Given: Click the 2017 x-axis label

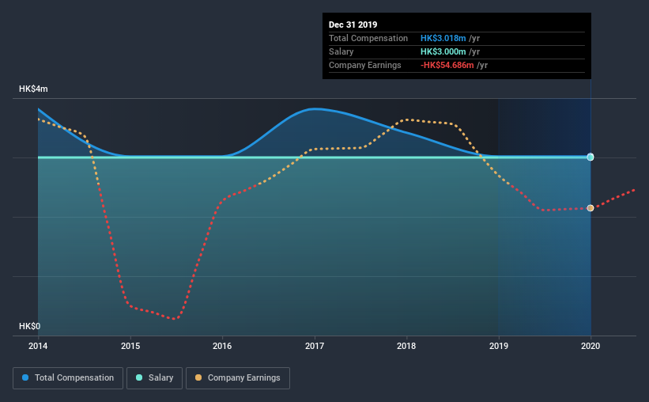Looking at the screenshot, I should click(315, 346).
